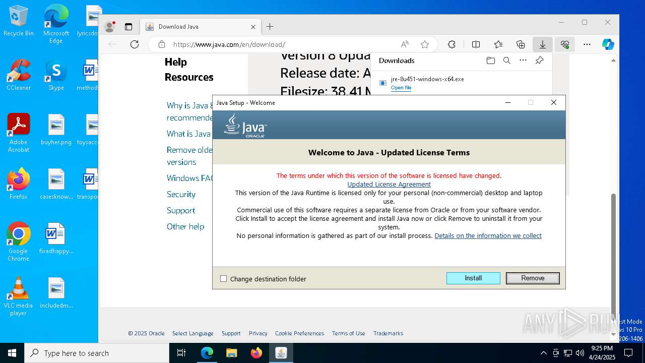Close the Download Java tab
The height and width of the screenshot is (363, 645).
(x=253, y=27)
